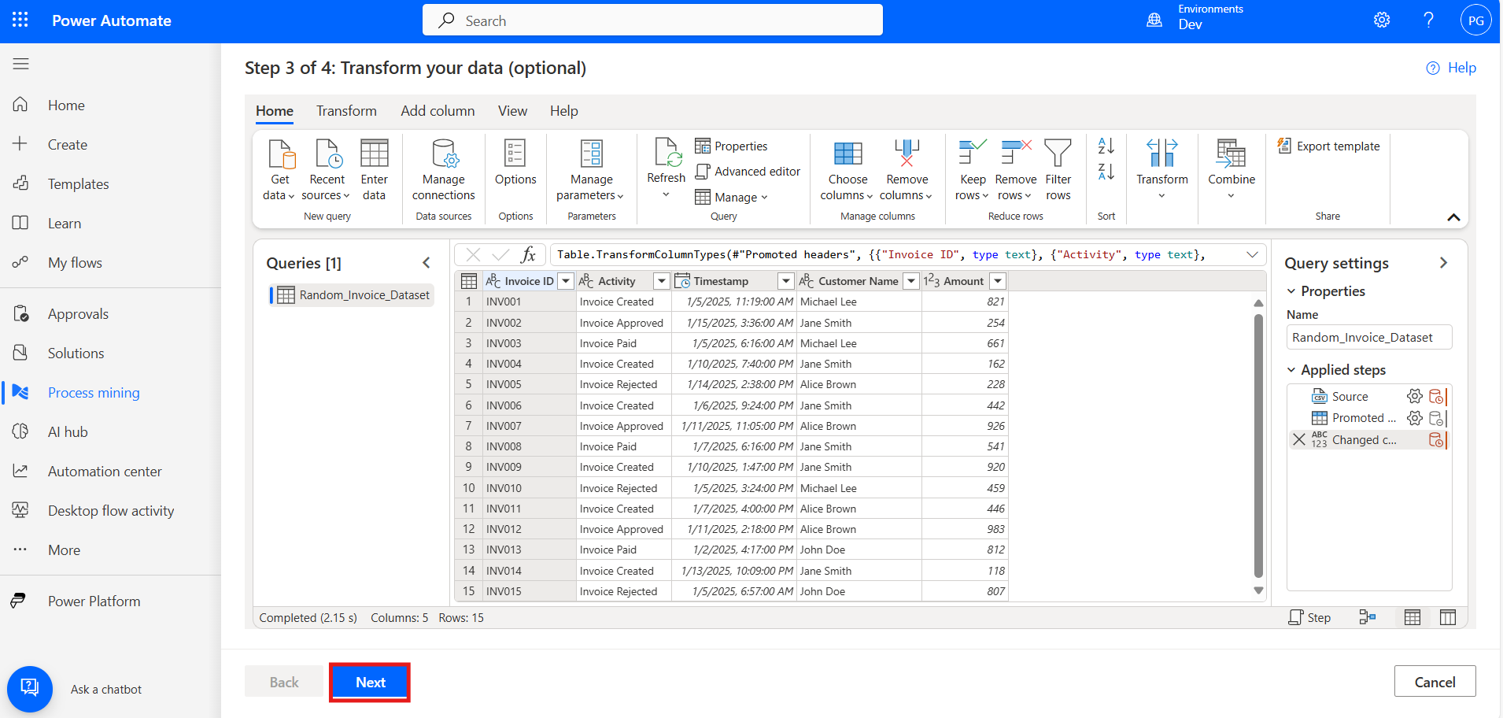1503x718 pixels.
Task: Click the Refresh query icon
Action: click(667, 154)
